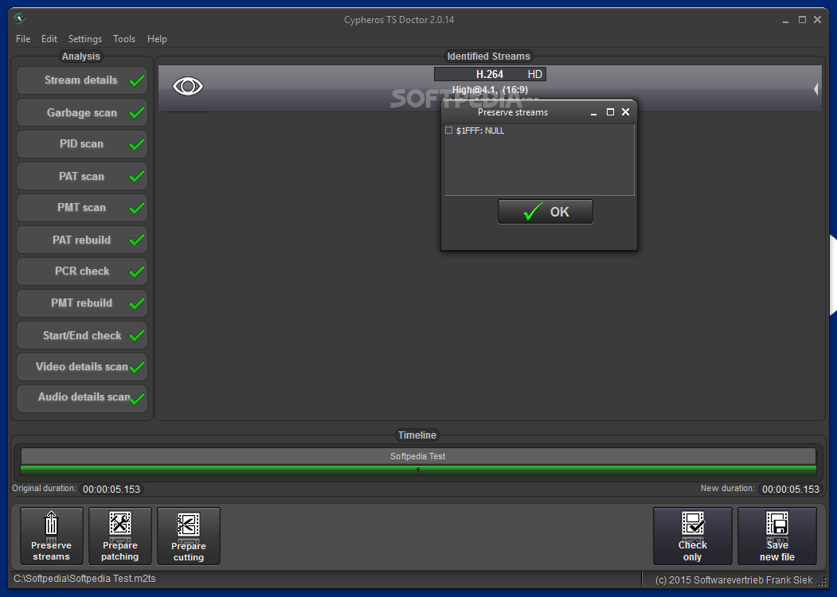Run Check only on the file

692,536
